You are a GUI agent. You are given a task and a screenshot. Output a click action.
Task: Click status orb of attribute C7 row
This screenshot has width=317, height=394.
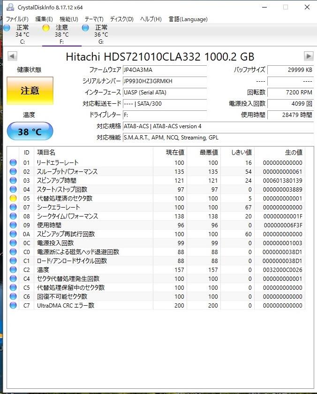[x=13, y=305]
